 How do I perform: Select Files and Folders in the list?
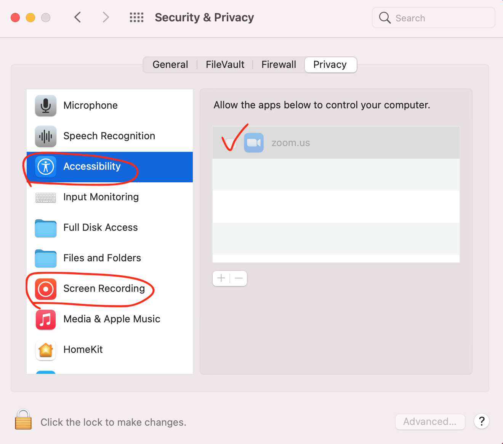click(102, 258)
